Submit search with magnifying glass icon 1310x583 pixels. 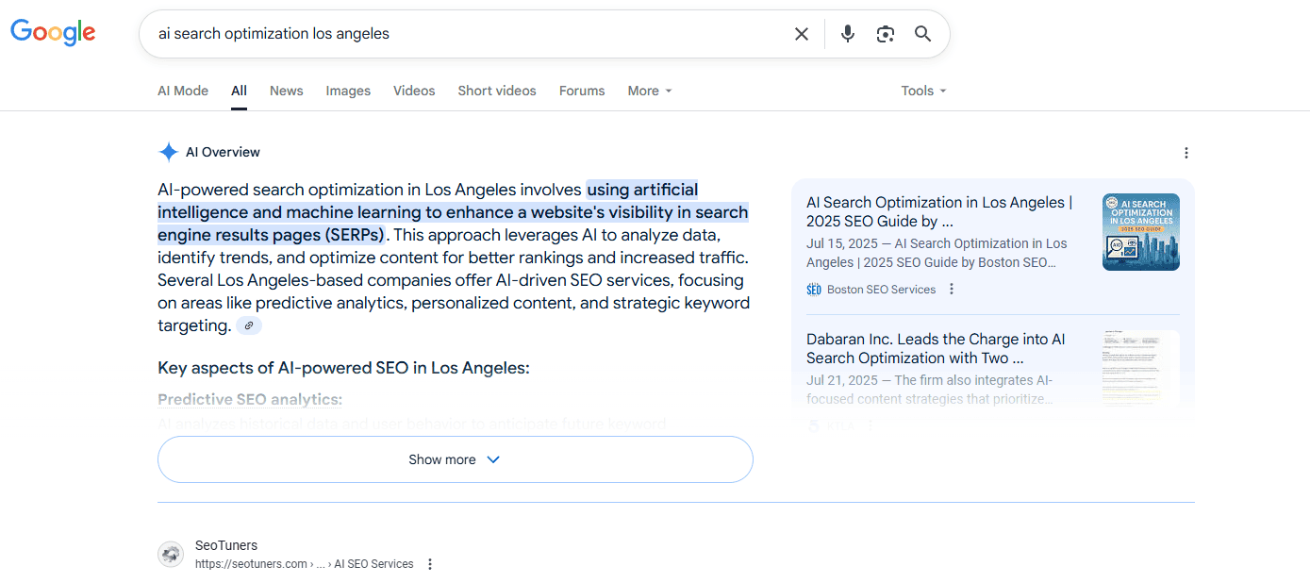click(x=923, y=34)
